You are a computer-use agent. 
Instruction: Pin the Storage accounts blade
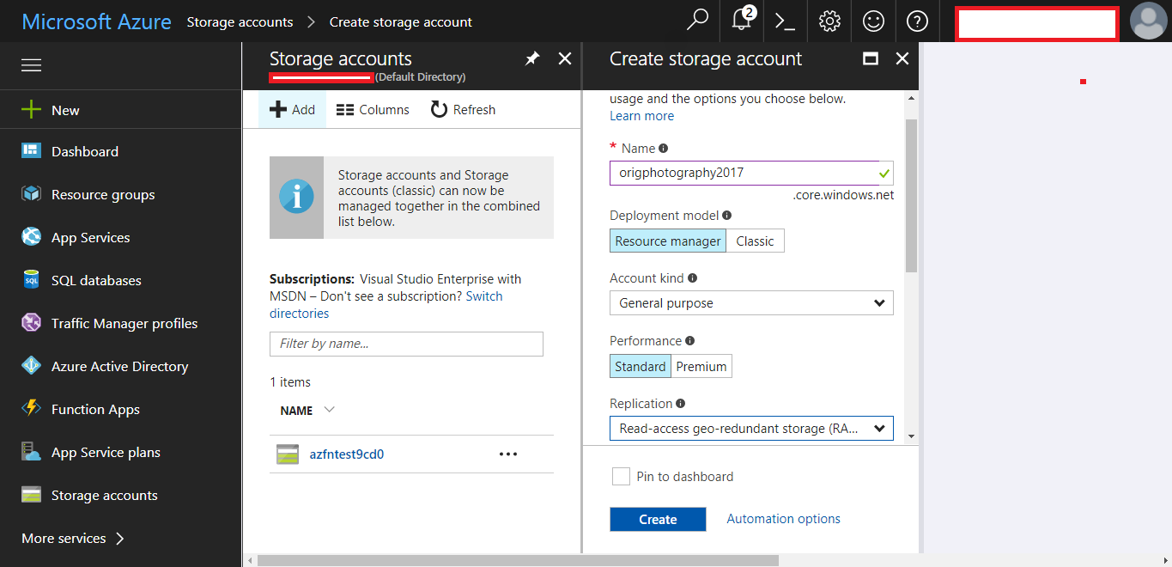coord(532,58)
